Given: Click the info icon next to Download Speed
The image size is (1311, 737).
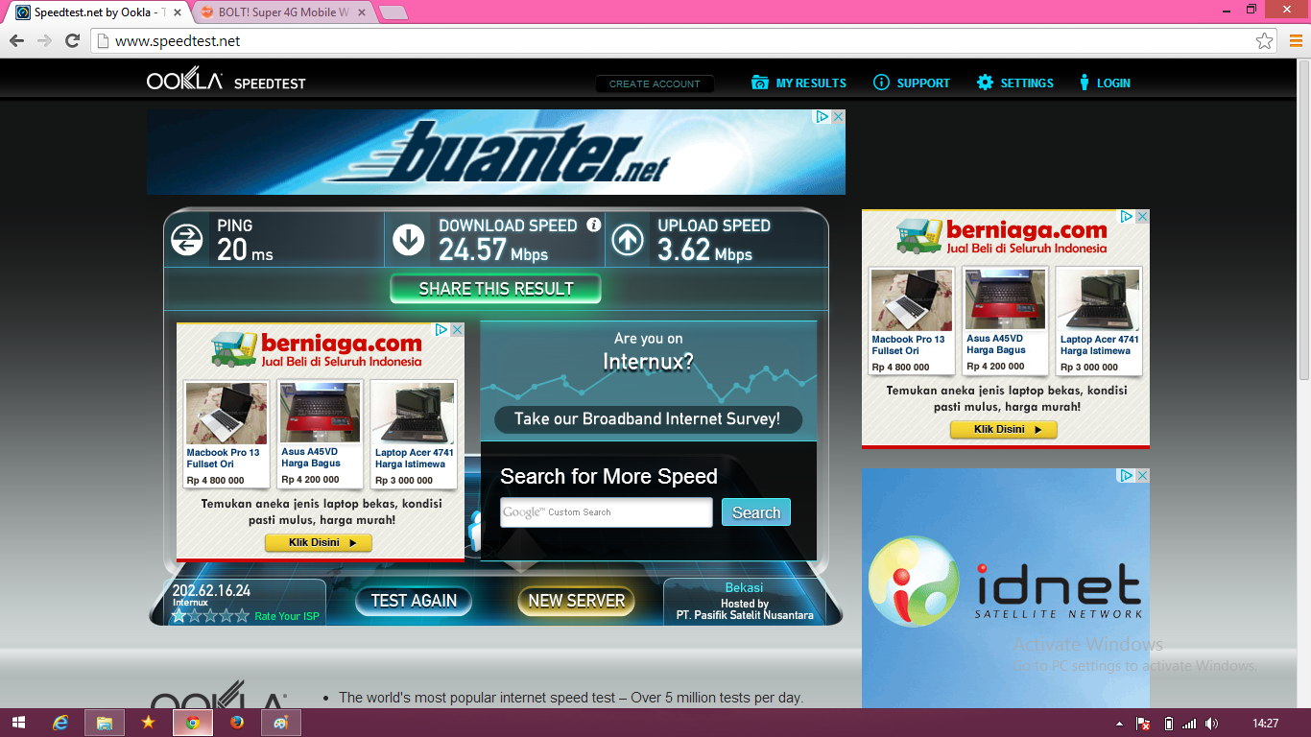Looking at the screenshot, I should pyautogui.click(x=593, y=225).
